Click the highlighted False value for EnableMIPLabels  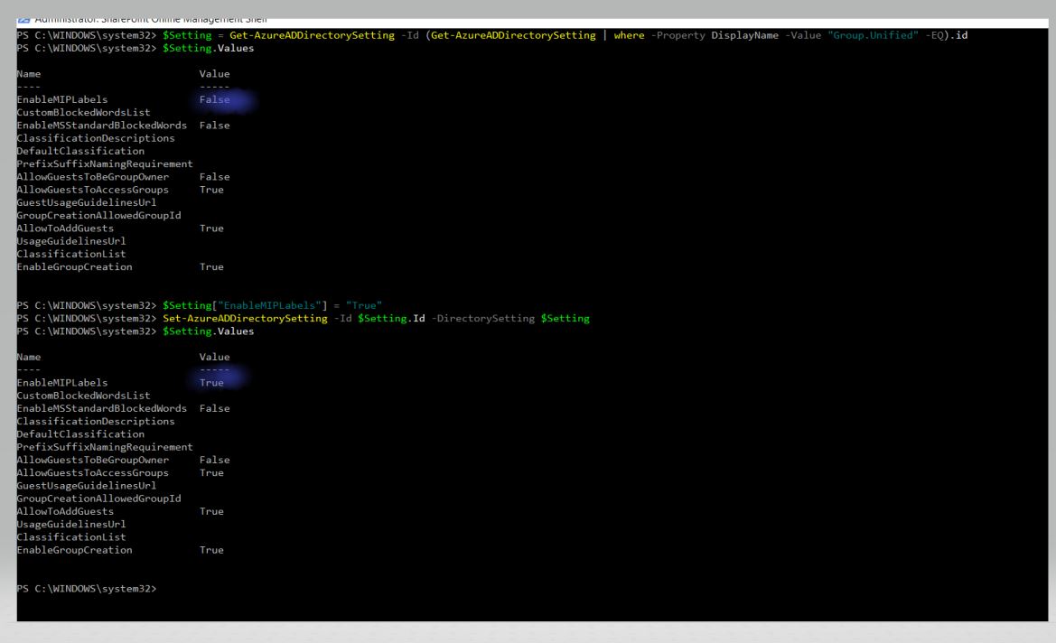[214, 99]
